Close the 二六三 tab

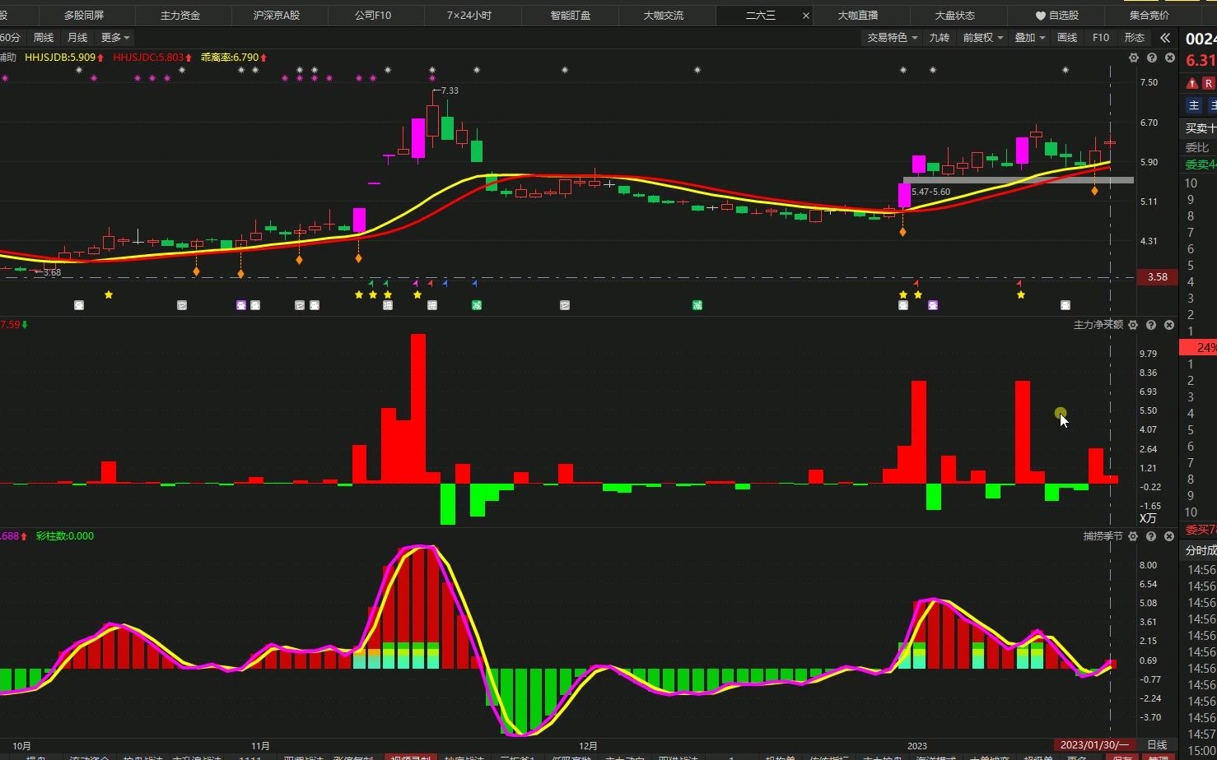pyautogui.click(x=806, y=16)
